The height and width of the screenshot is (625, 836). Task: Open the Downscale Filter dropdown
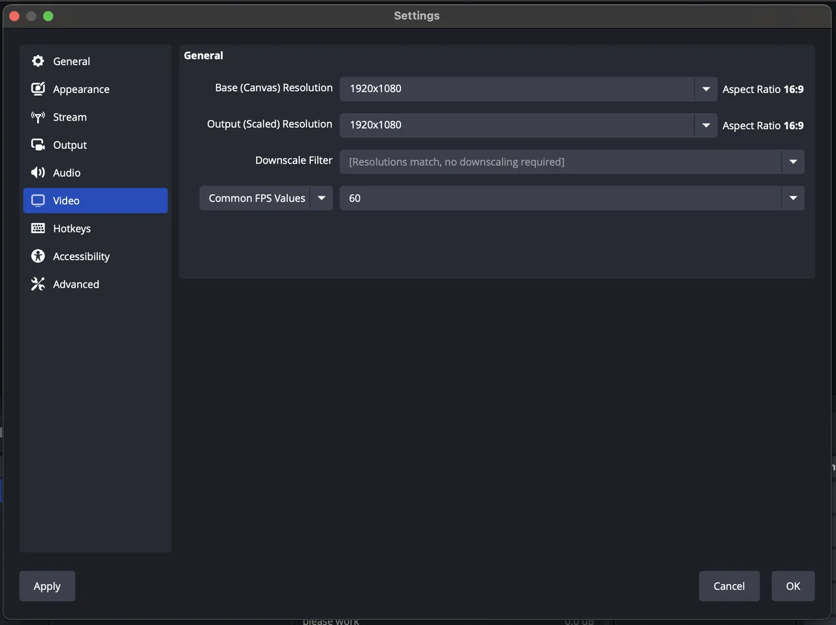click(x=572, y=162)
